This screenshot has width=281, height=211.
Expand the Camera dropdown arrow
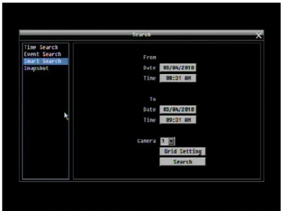tap(171, 141)
